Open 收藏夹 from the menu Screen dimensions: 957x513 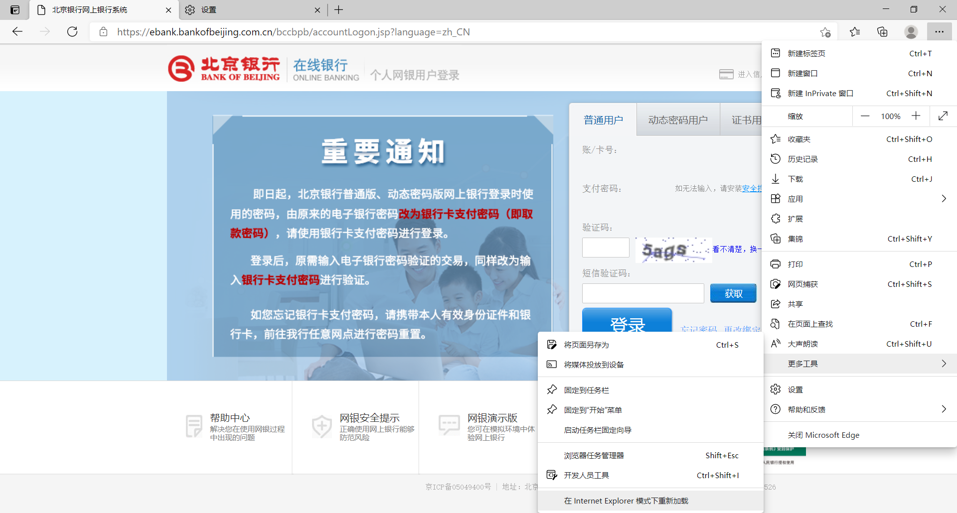[x=859, y=139]
